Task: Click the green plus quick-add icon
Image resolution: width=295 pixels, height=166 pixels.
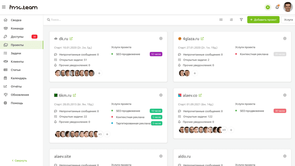Action: [x=268, y=7]
